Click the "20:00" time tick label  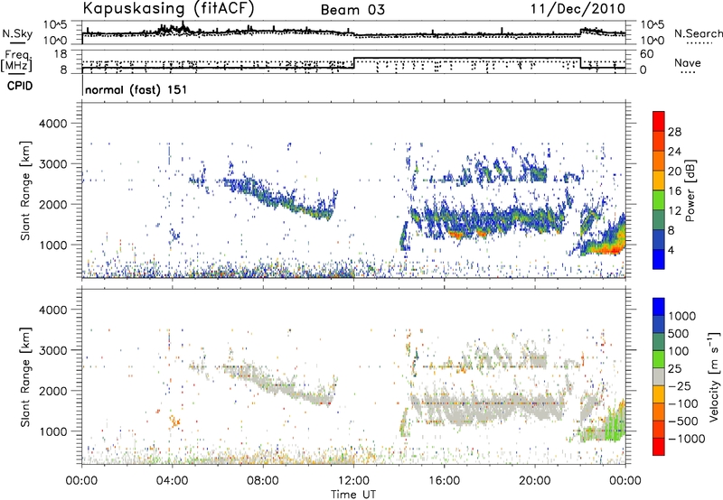tap(535, 481)
